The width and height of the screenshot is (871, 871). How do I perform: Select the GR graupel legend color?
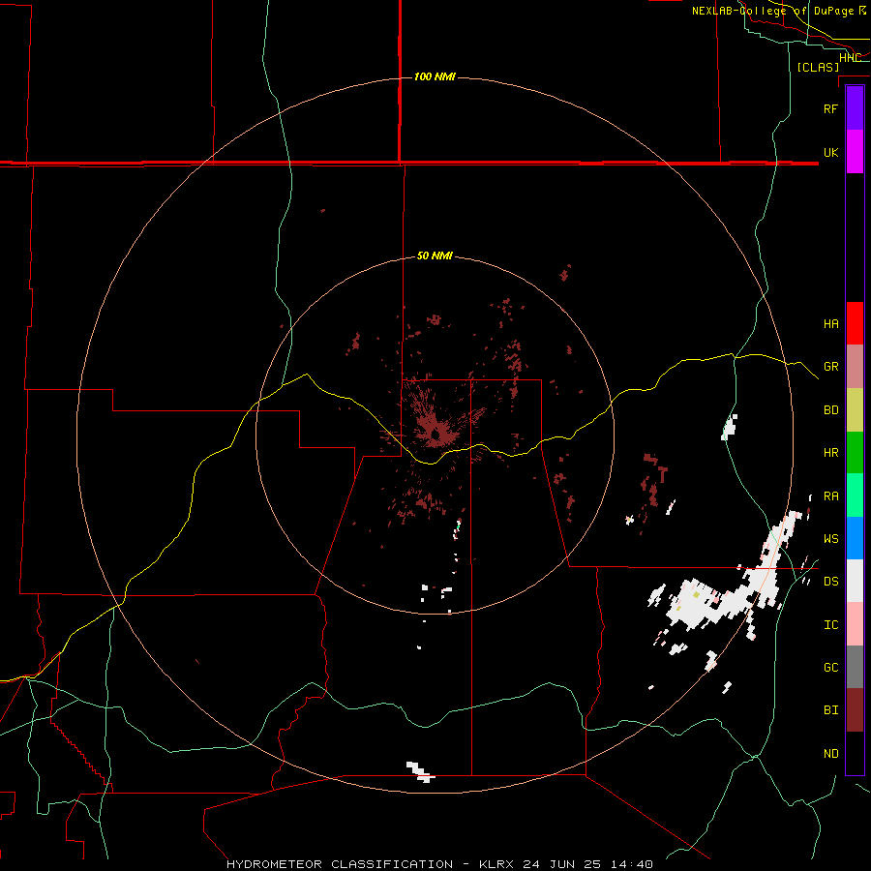click(x=855, y=366)
